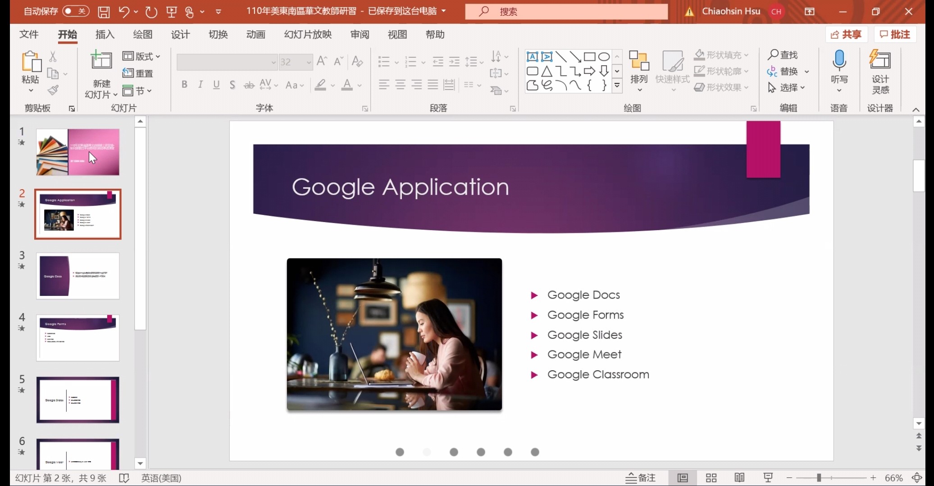
Task: Click Find (查找) button
Action: point(783,55)
